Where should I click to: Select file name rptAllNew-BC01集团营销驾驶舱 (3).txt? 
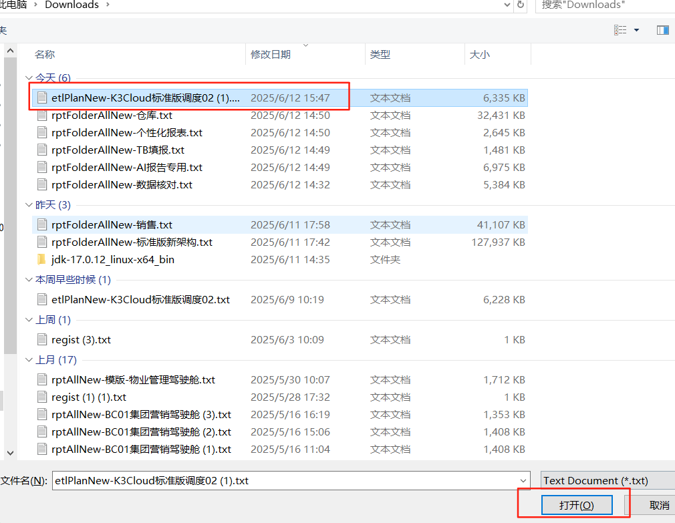coord(141,414)
